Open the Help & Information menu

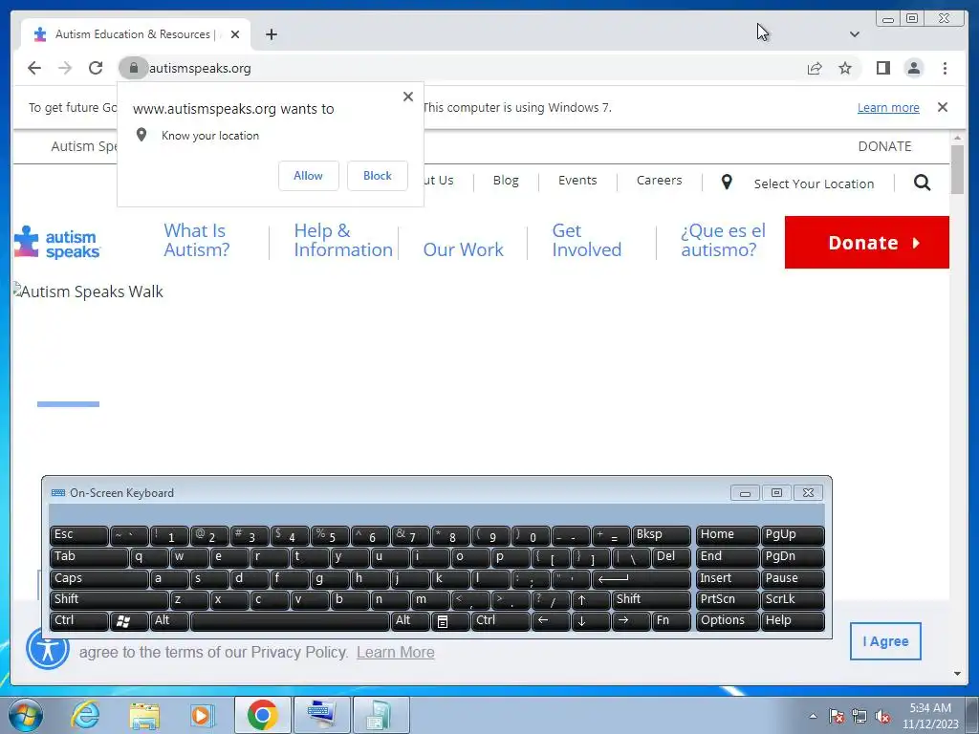click(x=343, y=240)
